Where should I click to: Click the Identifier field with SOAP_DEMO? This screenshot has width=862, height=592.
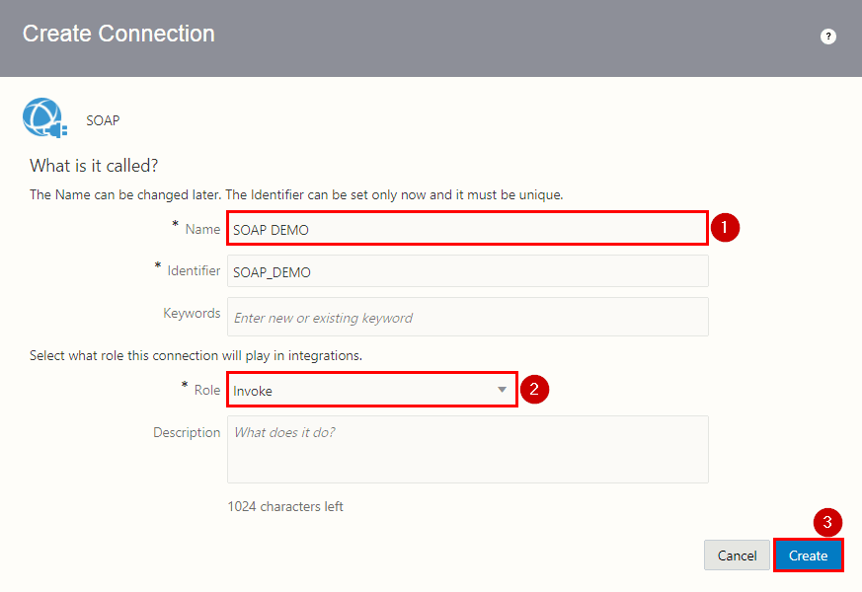point(467,271)
